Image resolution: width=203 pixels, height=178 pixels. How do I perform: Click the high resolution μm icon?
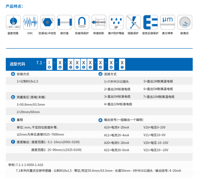tap(168, 22)
